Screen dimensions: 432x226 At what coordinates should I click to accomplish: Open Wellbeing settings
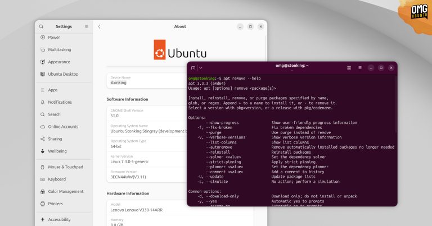tap(64, 151)
